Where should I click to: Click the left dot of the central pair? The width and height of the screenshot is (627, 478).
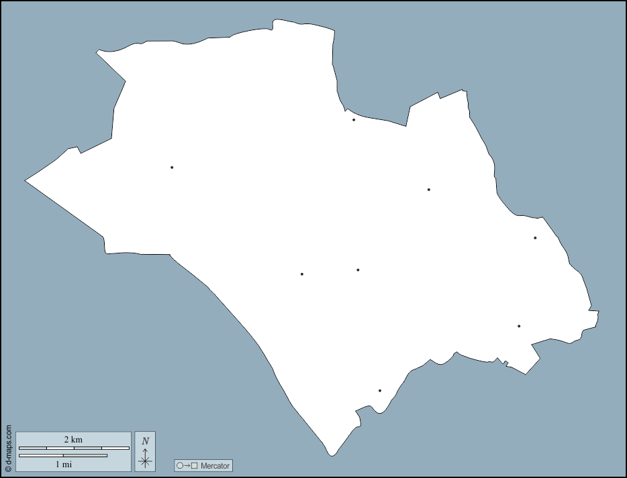[x=302, y=274]
